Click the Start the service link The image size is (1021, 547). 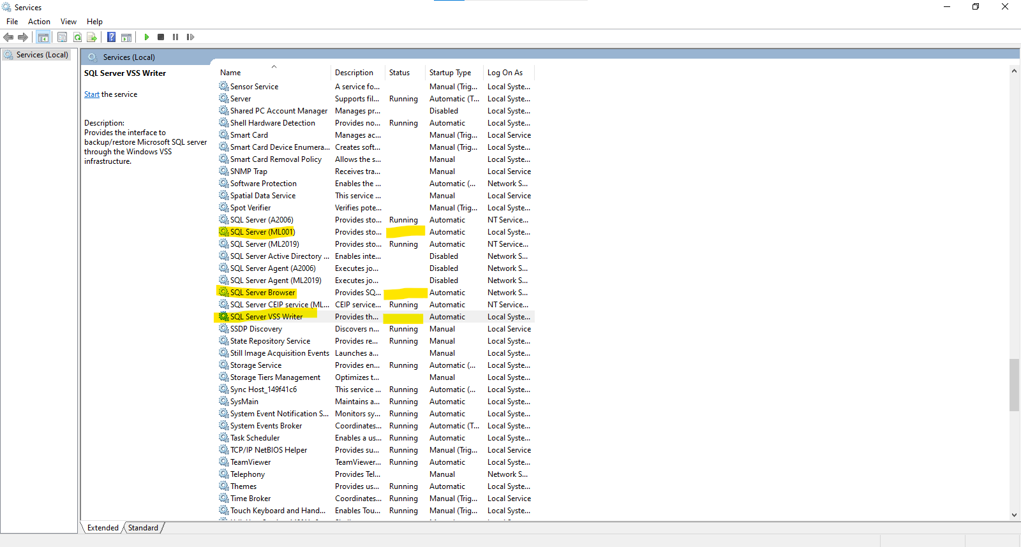click(x=92, y=94)
